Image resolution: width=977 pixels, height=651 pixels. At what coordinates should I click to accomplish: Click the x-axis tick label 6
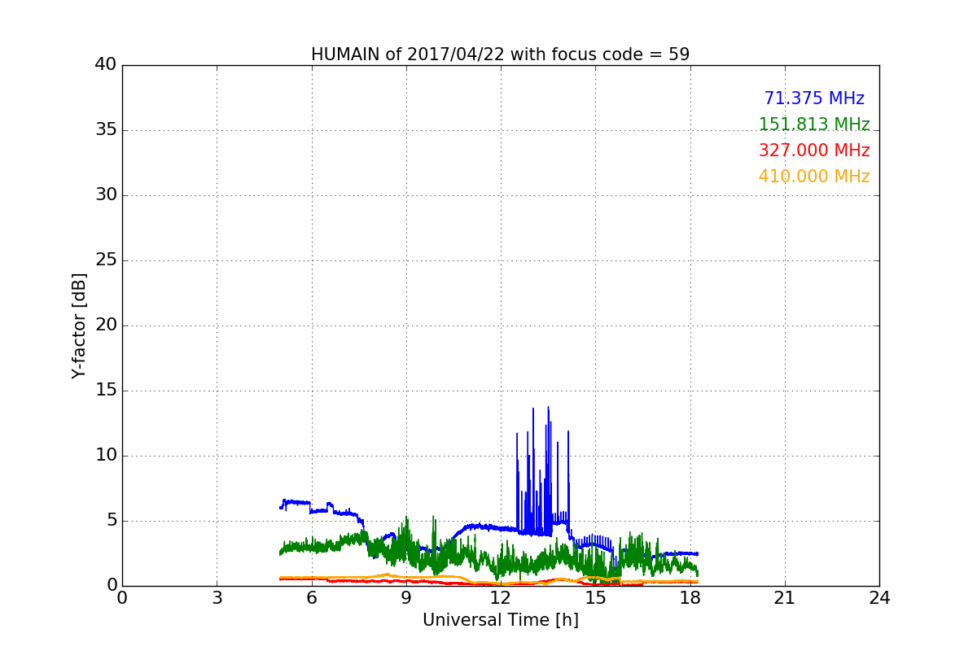[311, 598]
